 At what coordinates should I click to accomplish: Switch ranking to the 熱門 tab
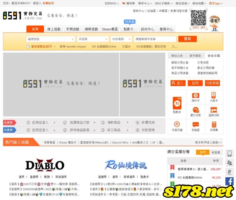point(202,152)
